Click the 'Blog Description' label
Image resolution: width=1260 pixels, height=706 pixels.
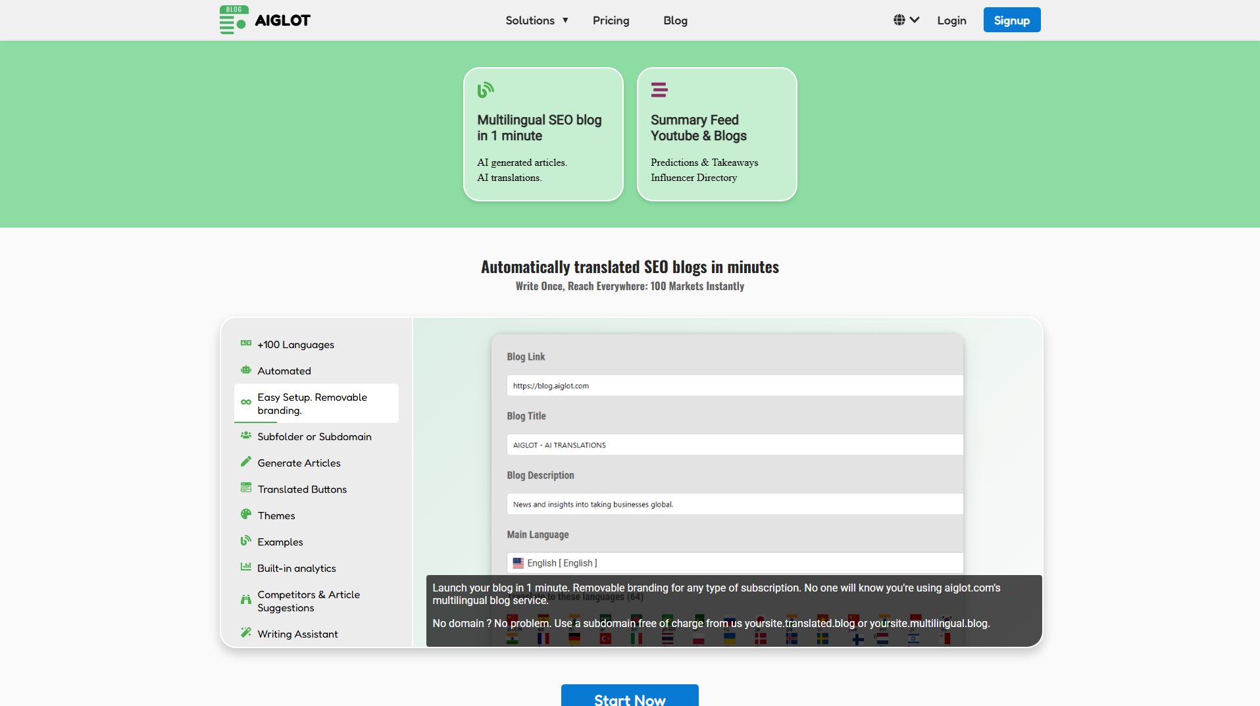540,475
